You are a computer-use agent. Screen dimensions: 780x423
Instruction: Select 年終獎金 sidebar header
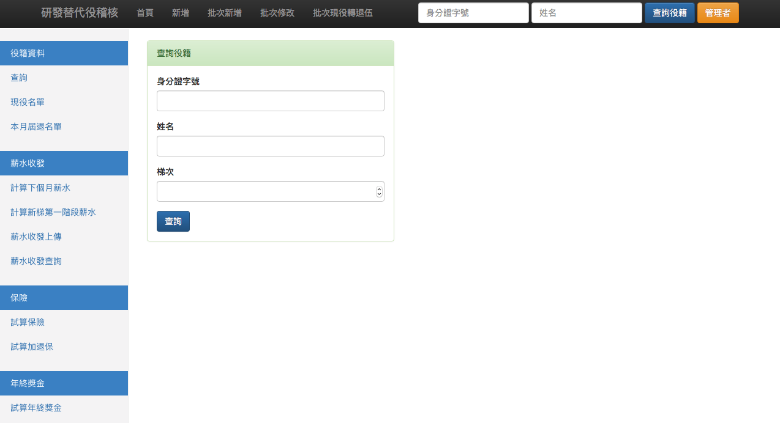click(x=64, y=383)
